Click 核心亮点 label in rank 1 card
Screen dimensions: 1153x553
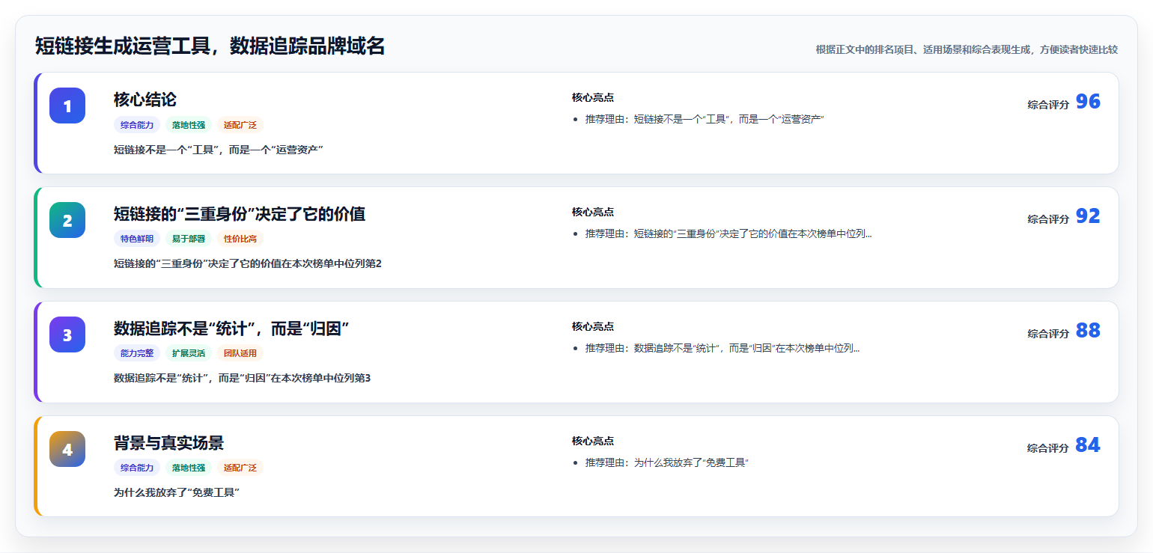(593, 98)
